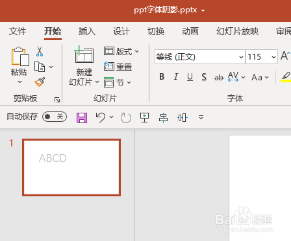Viewport: 291px width, 241px height.
Task: Apply strikethrough formatting
Action: pos(219,77)
